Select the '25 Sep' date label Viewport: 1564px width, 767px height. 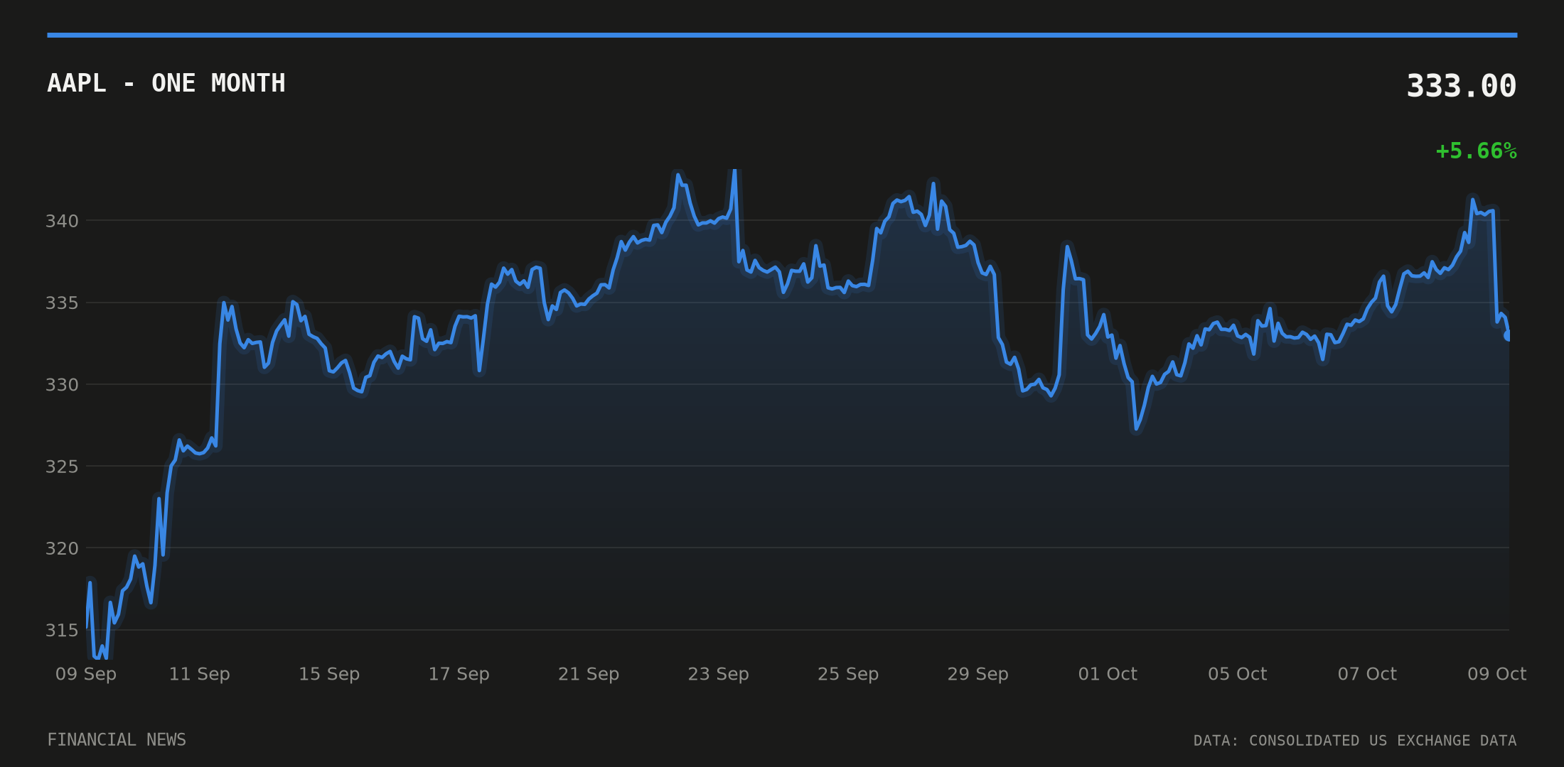[x=848, y=674]
